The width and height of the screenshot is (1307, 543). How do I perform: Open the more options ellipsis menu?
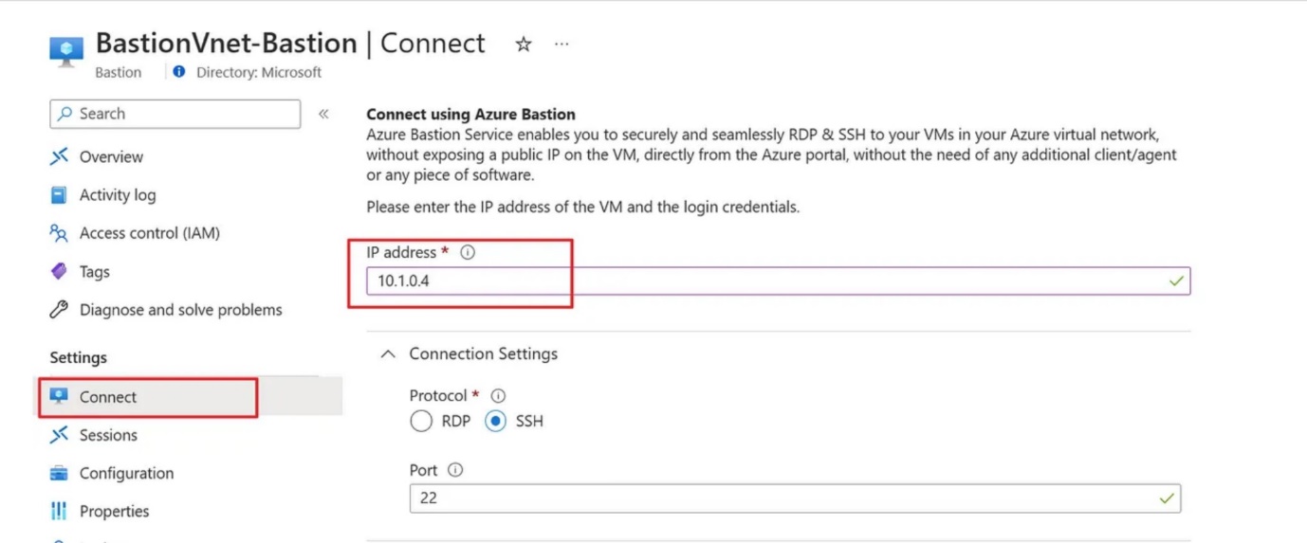click(x=561, y=45)
